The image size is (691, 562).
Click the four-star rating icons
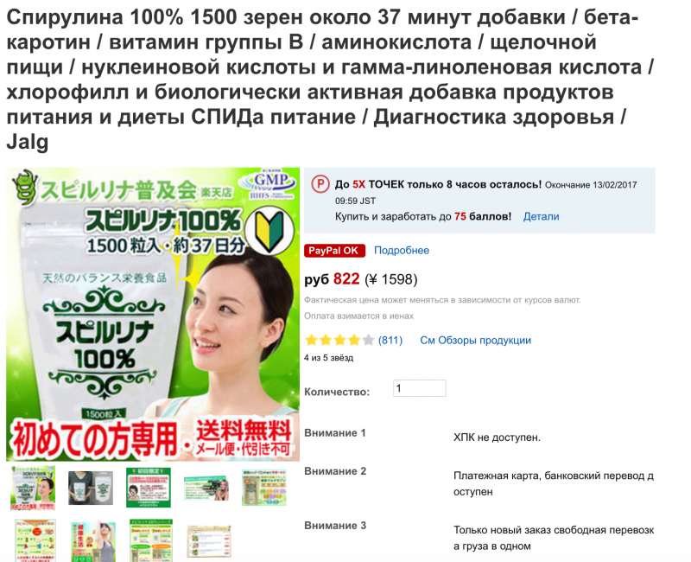[x=339, y=340]
